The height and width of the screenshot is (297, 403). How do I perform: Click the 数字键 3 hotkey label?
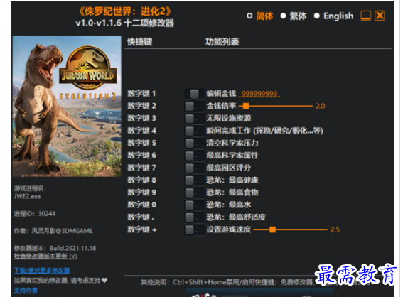point(142,118)
